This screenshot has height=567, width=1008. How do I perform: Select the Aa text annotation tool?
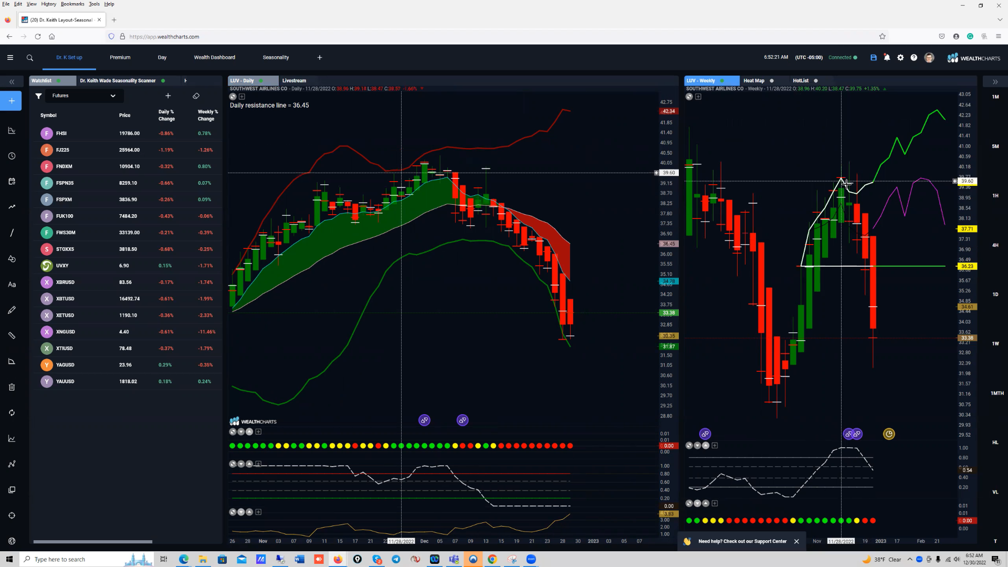coord(12,285)
